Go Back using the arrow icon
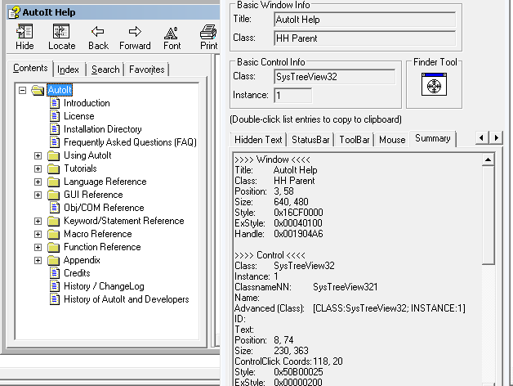 (98, 32)
